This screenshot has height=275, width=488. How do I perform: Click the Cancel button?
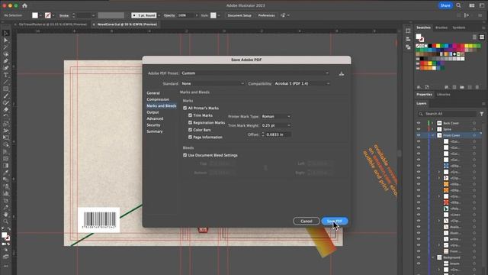[x=307, y=221]
